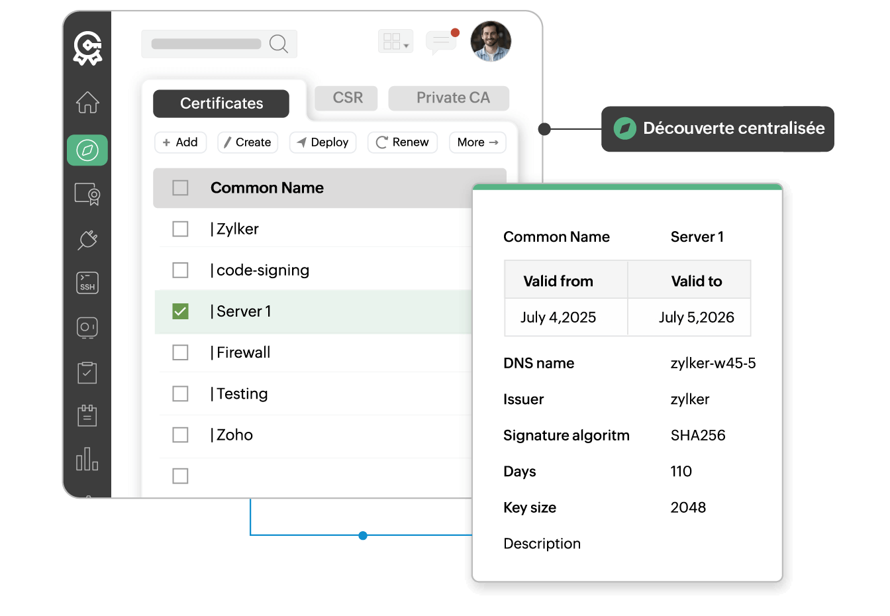This screenshot has width=890, height=616.
Task: Select the Firewall certificate row
Action: pyautogui.click(x=315, y=352)
